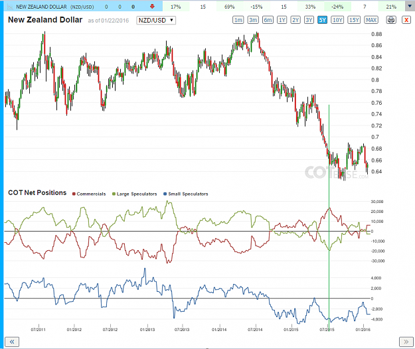The image size is (415, 349).
Task: Switch to the 1Y time range
Action: 282,20
